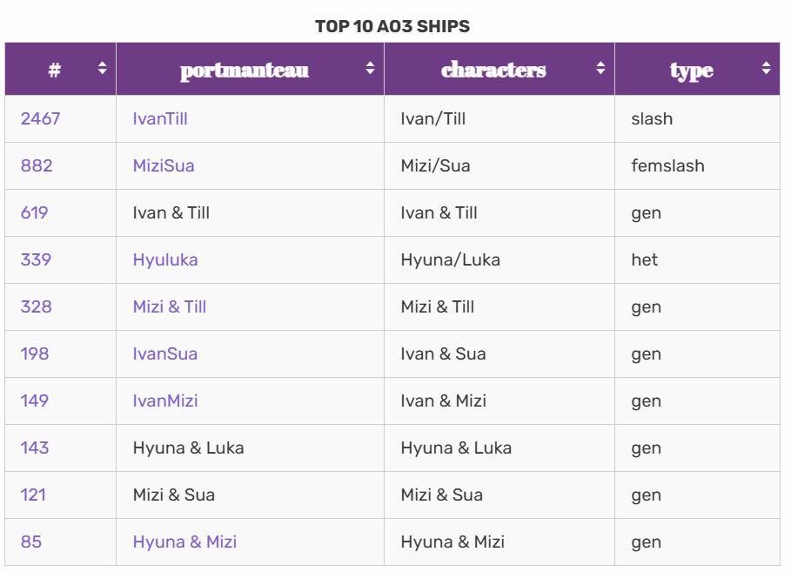
Task: Click the 85 works count link
Action: click(30, 542)
